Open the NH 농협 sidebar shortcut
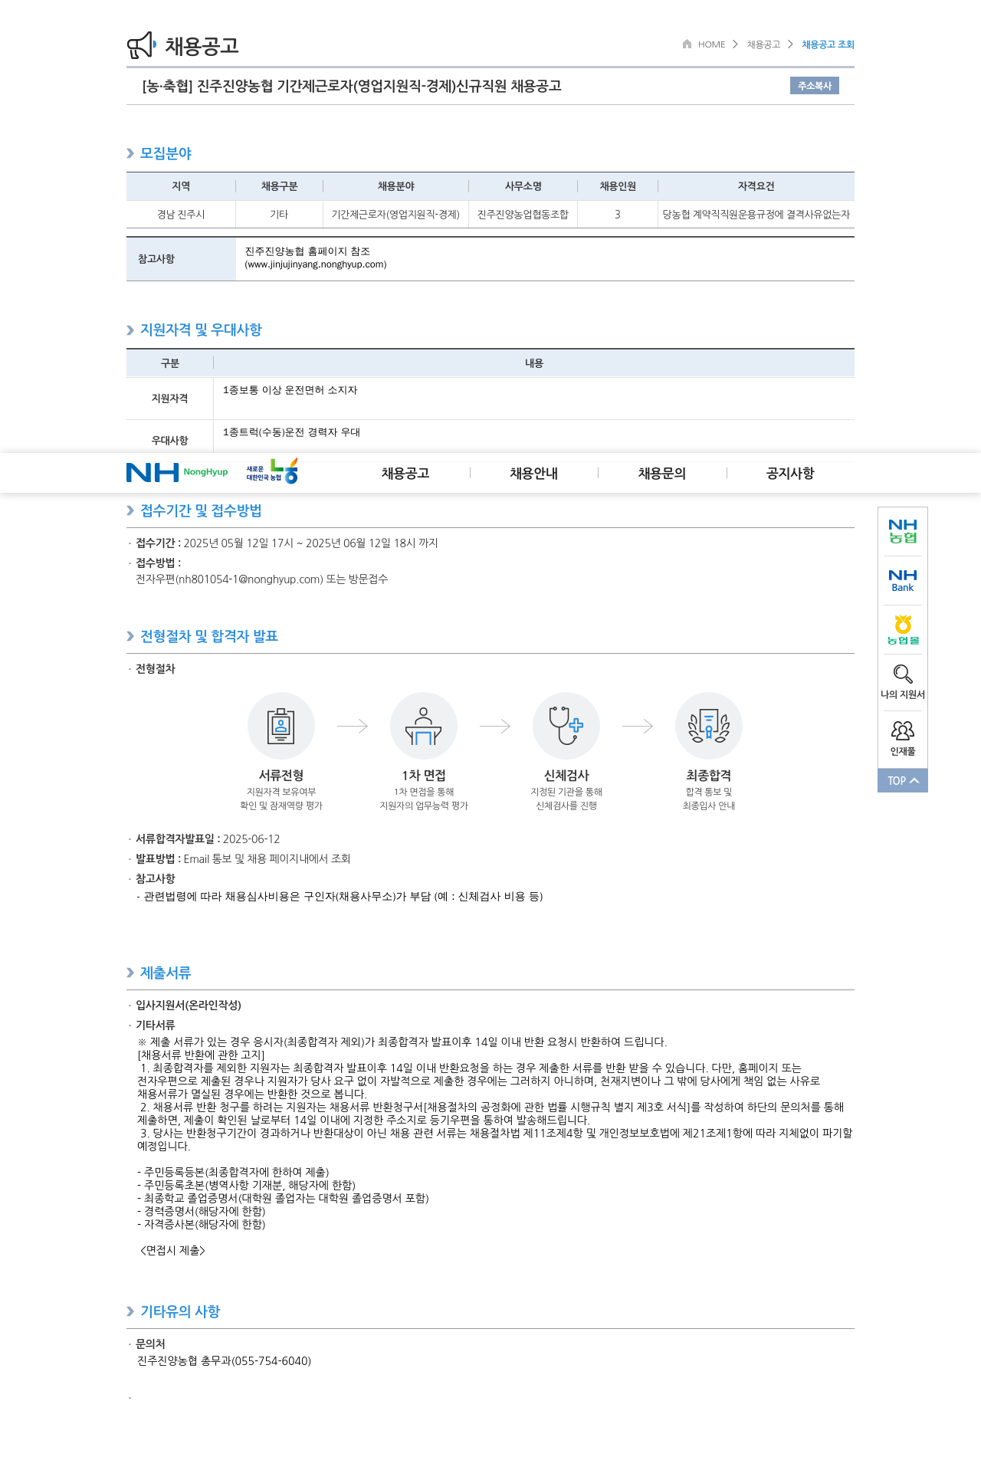This screenshot has height=1457, width=981. pos(903,531)
